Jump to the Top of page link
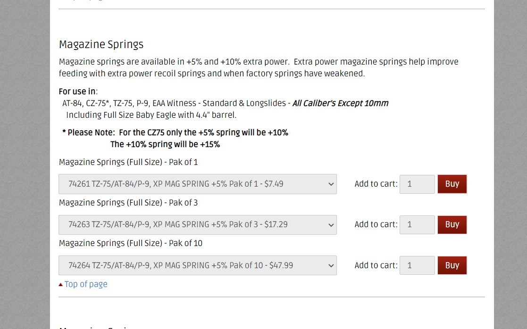 pyautogui.click(x=86, y=284)
